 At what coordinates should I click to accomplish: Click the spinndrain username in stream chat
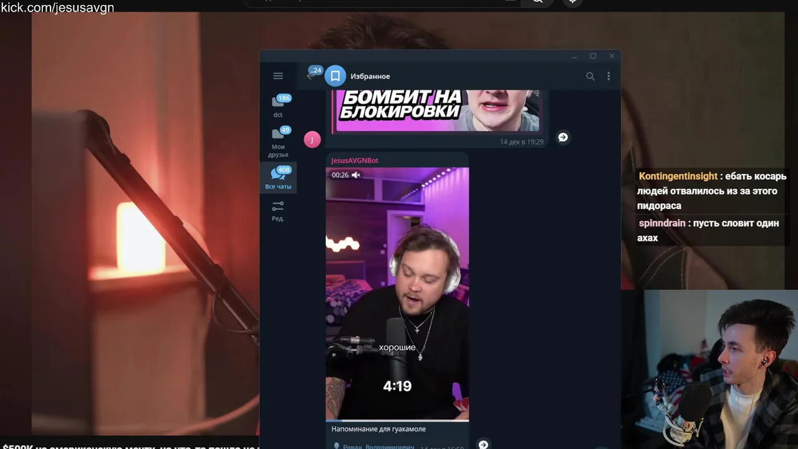pos(662,223)
